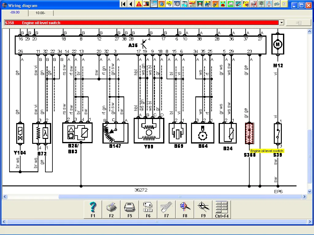Click the A/C air conditioning icon
Image resolution: width=314 pixels, height=235 pixels.
[x=261, y=4]
